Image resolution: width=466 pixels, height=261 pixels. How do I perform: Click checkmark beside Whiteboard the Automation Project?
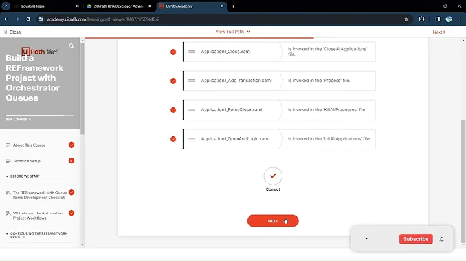(71, 213)
